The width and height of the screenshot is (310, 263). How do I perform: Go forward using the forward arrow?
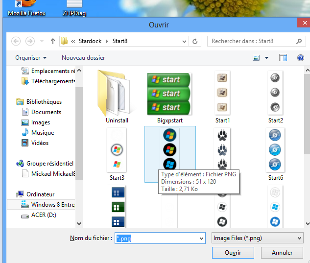(x=30, y=41)
